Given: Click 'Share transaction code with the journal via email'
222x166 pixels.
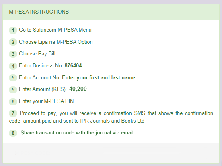Looking at the screenshot, I should 77,133.
